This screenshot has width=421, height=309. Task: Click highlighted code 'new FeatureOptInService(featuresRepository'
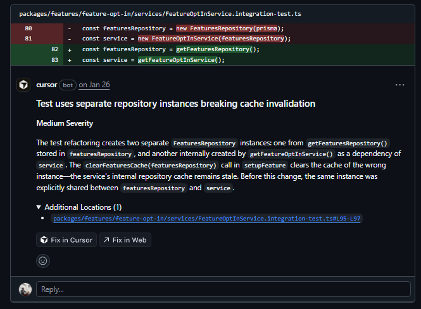click(211, 39)
